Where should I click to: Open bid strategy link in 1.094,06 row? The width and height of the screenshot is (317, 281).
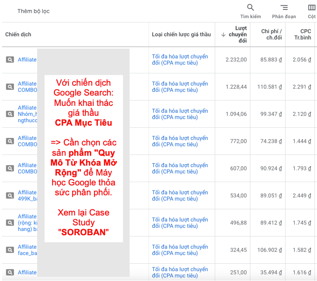180,114
